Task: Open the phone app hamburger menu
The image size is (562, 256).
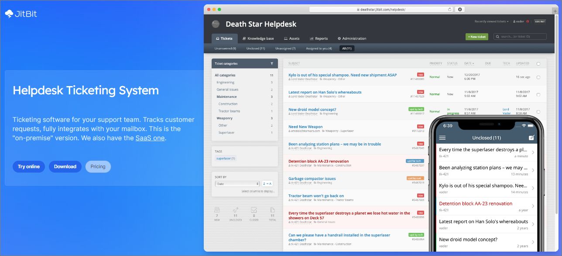Action: click(442, 138)
